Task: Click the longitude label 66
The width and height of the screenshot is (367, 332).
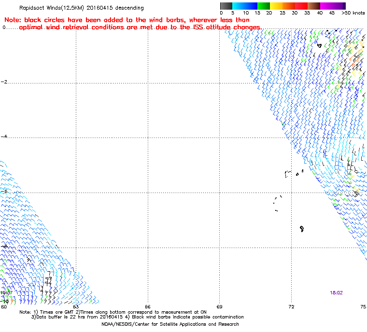Action: coord(147,307)
